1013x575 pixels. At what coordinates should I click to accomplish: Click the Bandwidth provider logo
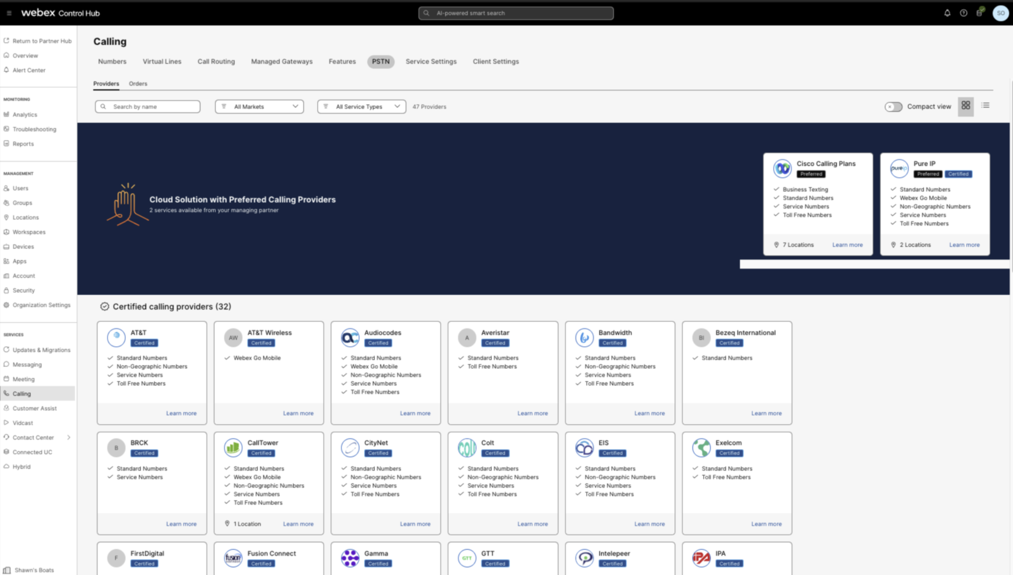pos(584,337)
